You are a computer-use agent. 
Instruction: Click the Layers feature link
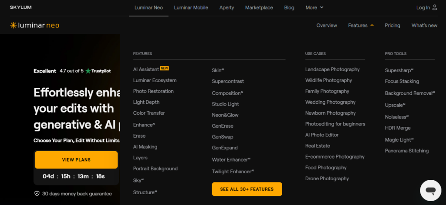point(140,158)
